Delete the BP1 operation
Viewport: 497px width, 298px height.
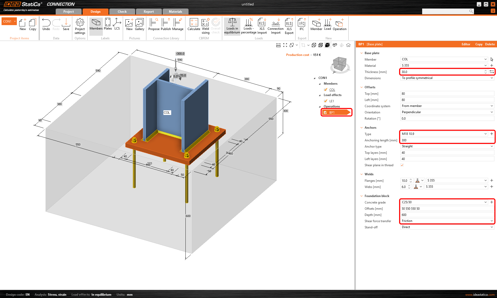coord(490,44)
